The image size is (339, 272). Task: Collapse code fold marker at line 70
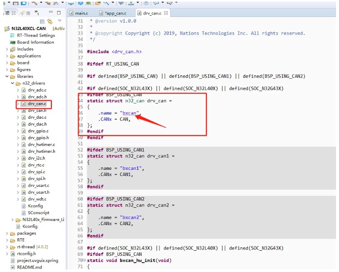(x=85, y=260)
